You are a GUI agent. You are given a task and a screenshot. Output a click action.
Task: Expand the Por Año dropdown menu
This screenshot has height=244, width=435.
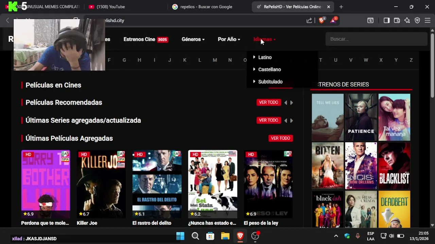[x=229, y=39]
